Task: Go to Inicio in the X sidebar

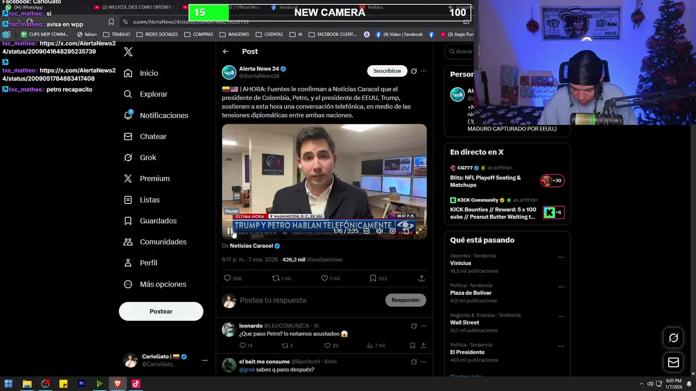Action: 141,73
